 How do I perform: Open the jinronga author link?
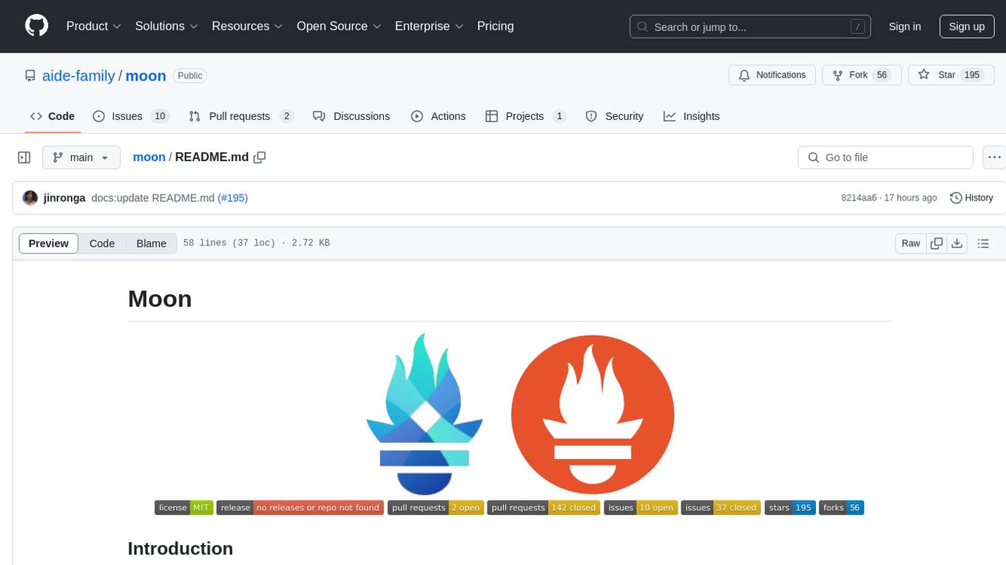click(x=64, y=198)
